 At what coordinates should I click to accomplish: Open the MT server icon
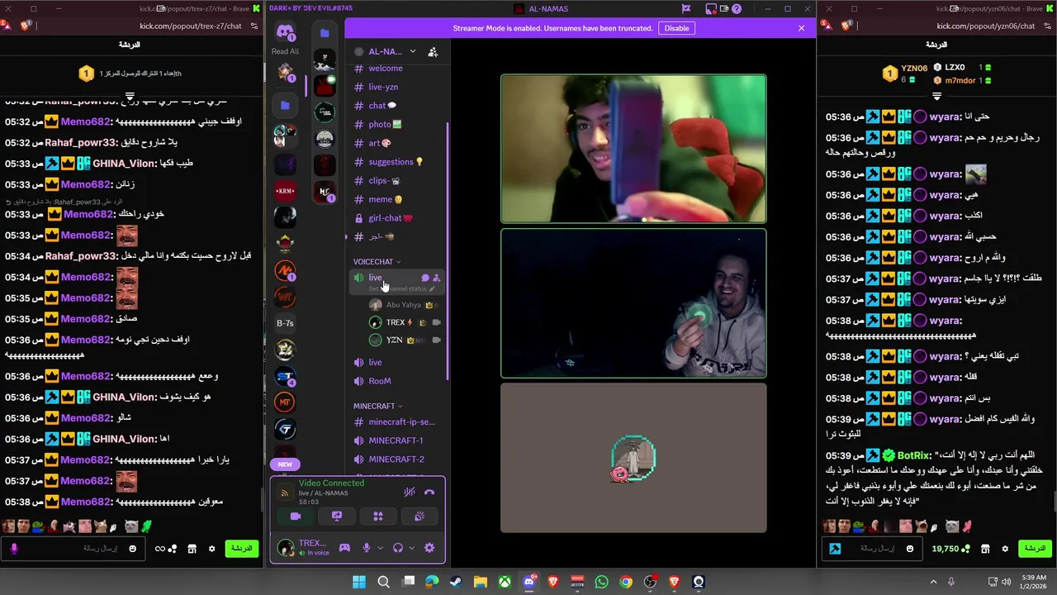tap(285, 402)
